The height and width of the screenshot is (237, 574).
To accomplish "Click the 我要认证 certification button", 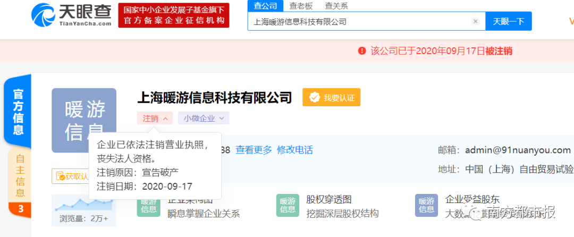I will point(331,97).
